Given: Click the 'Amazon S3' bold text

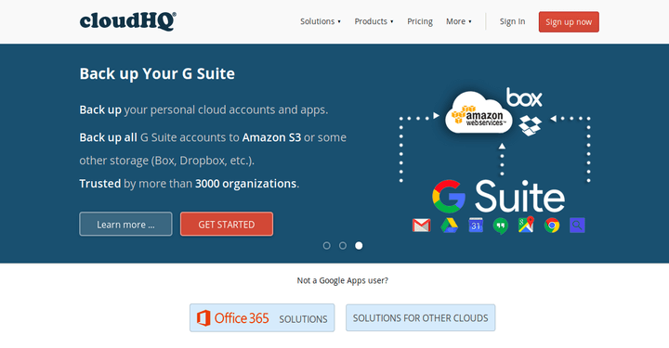Looking at the screenshot, I should tap(271, 137).
